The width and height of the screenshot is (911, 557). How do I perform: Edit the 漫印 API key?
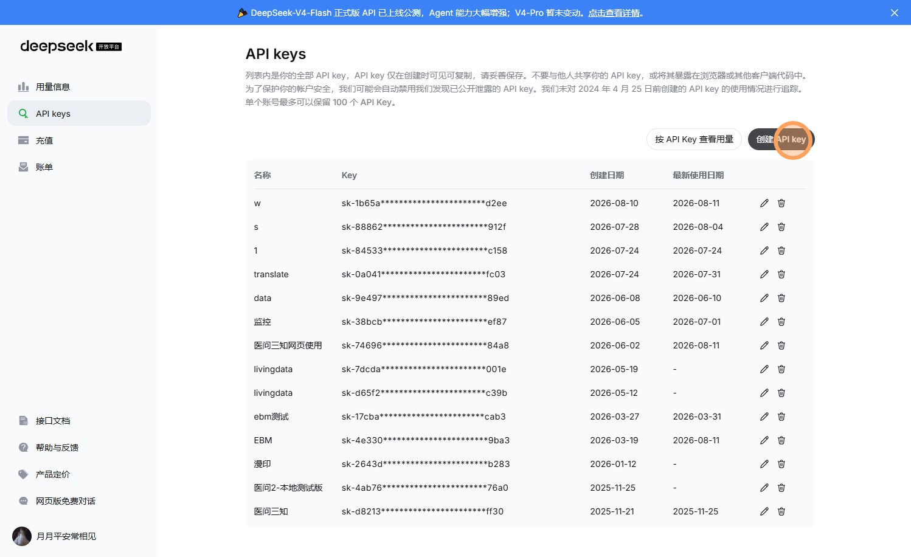[x=764, y=464]
